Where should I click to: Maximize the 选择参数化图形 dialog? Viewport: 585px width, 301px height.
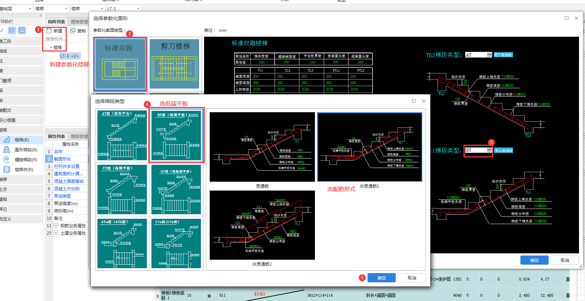[567, 18]
